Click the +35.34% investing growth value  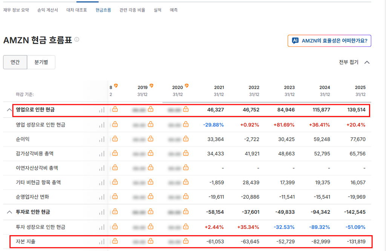(x=248, y=227)
